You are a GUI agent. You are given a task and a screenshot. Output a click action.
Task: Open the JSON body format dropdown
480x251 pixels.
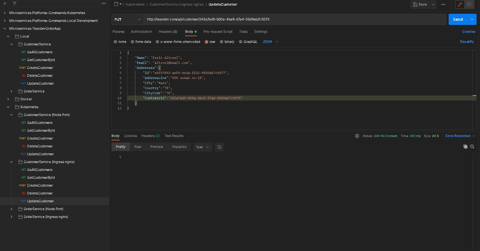tap(270, 42)
